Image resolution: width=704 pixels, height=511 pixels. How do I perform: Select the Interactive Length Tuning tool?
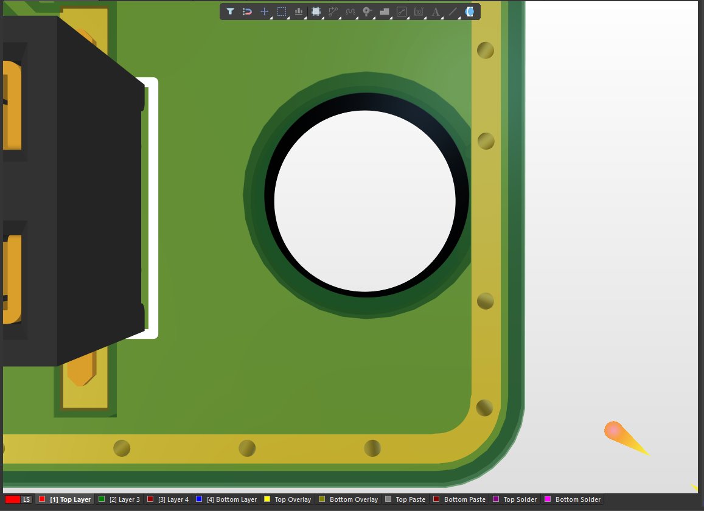[350, 12]
